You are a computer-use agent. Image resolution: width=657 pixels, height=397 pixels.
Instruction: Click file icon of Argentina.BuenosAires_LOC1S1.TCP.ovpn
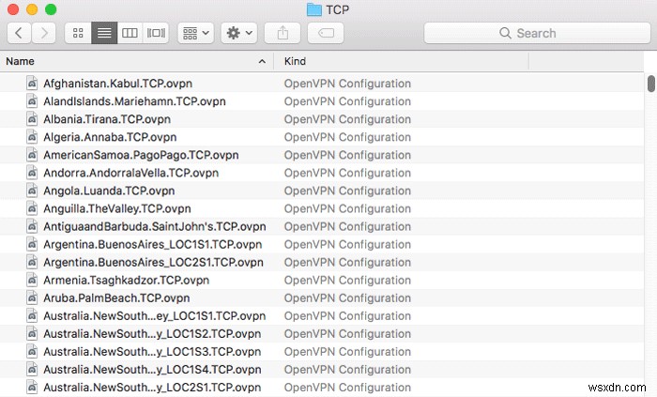tap(32, 244)
